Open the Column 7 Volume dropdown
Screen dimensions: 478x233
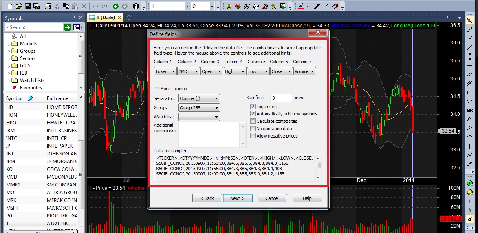[304, 71]
